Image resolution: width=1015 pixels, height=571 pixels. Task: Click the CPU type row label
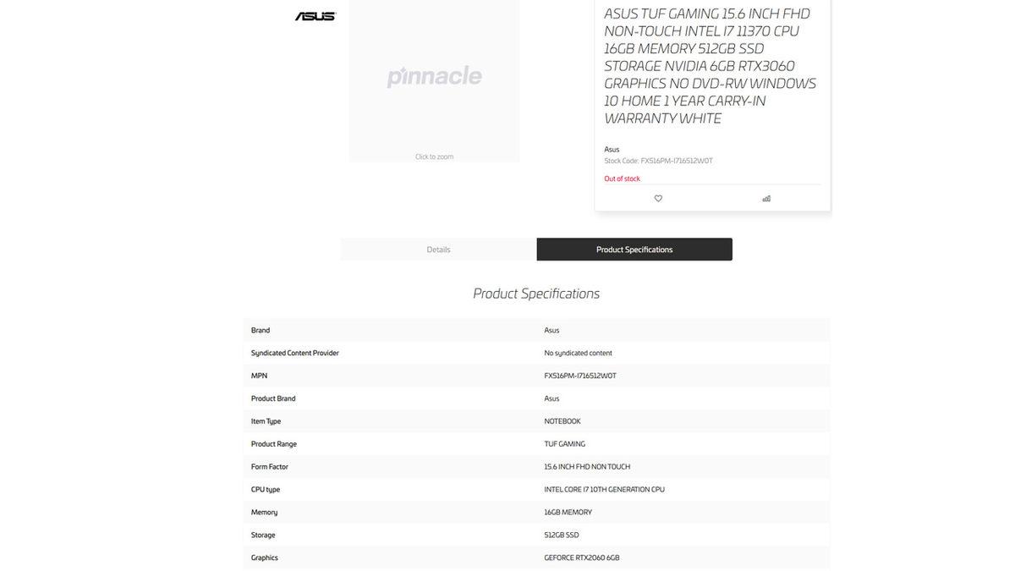(266, 490)
